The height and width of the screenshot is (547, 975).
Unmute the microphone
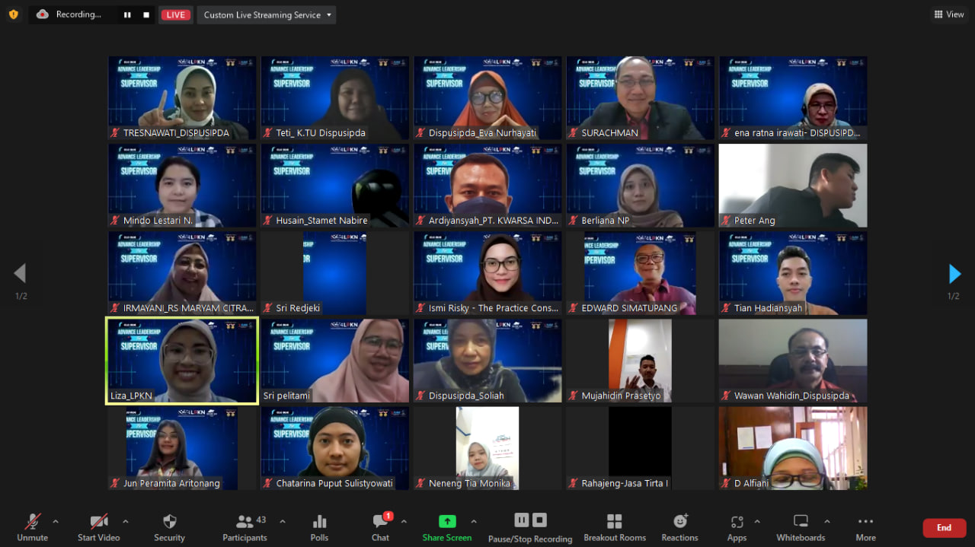point(33,527)
